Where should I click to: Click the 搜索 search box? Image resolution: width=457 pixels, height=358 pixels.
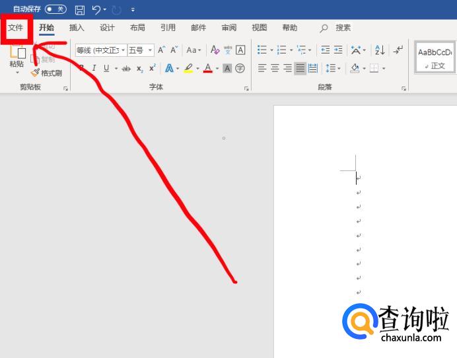(x=335, y=28)
